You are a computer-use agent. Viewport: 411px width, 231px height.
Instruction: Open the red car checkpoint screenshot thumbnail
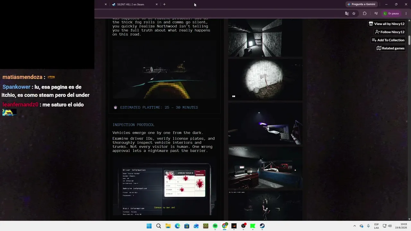click(x=265, y=167)
